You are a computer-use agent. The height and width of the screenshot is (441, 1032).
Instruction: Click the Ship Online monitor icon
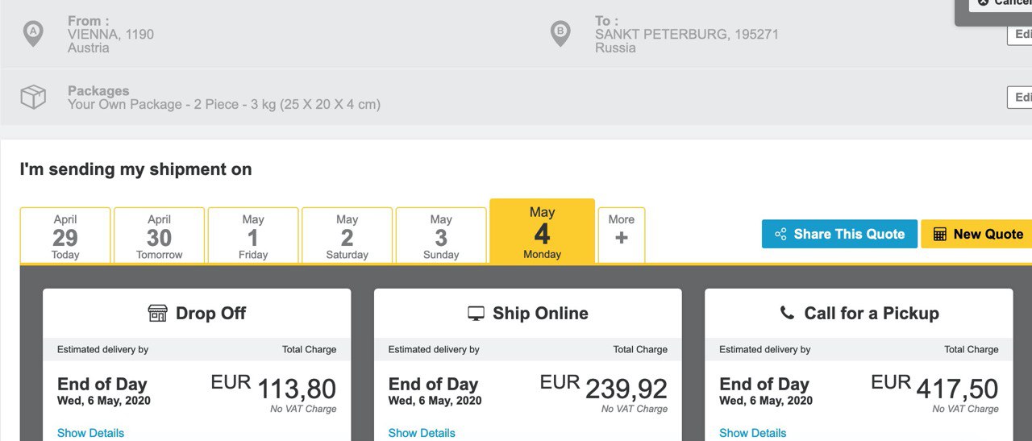(x=476, y=314)
